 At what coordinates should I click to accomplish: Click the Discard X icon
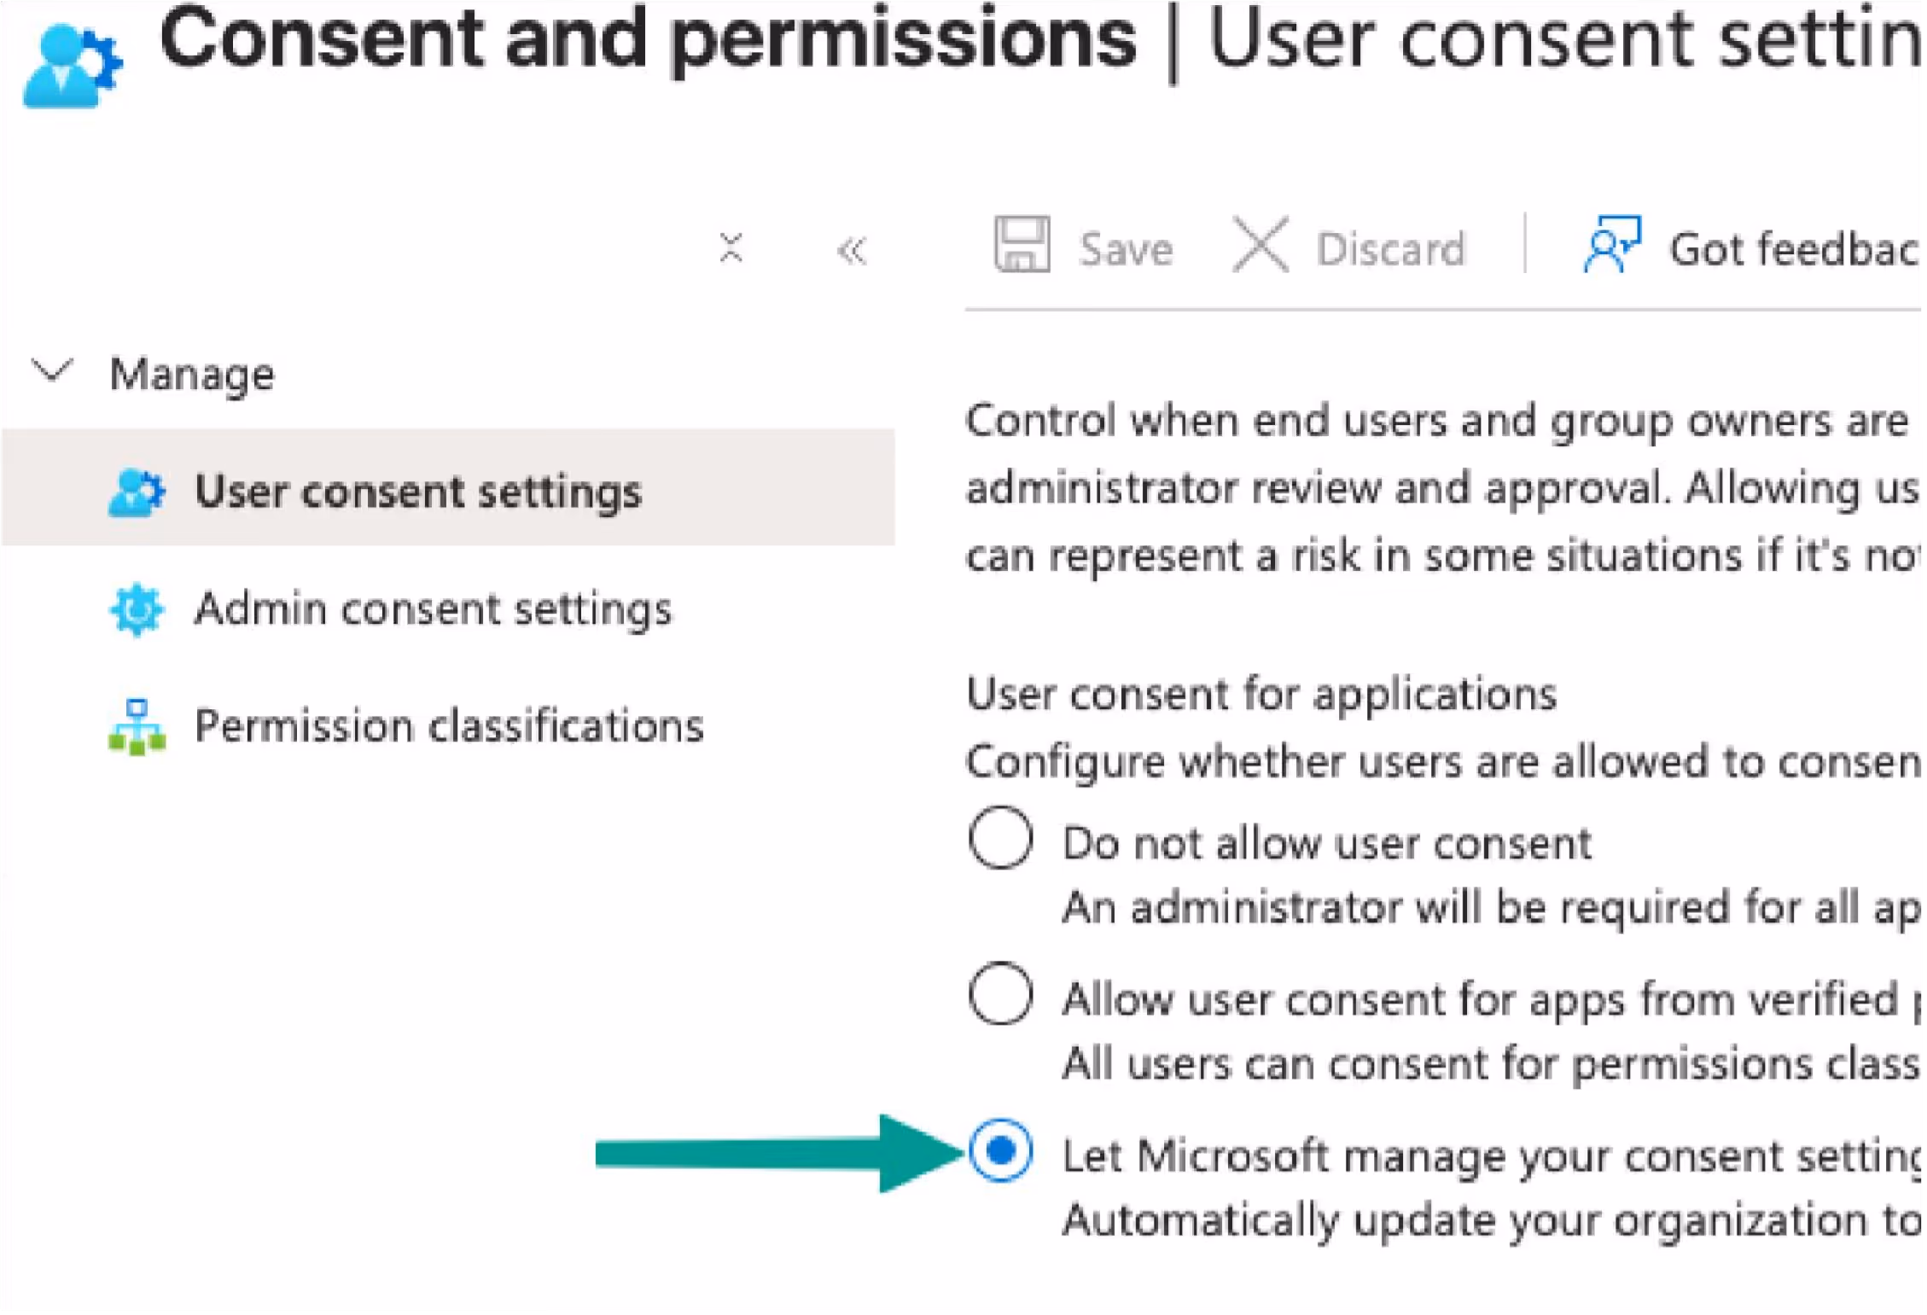point(1260,245)
